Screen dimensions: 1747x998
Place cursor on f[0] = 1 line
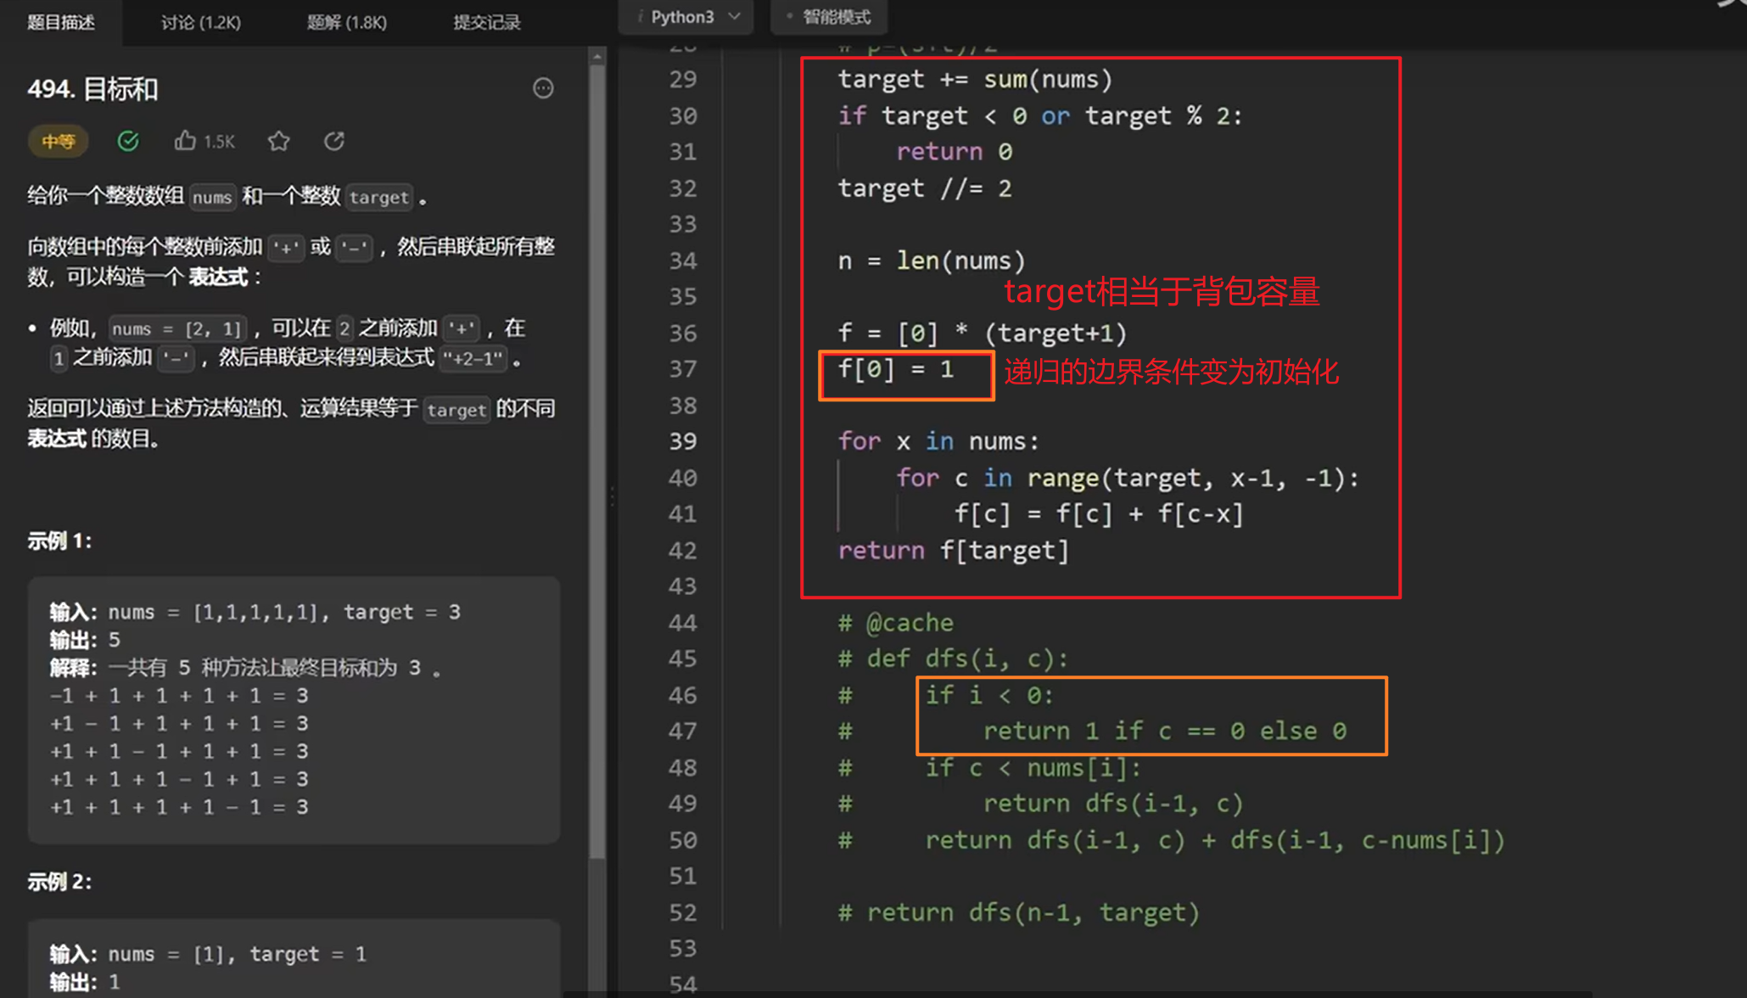pos(896,369)
